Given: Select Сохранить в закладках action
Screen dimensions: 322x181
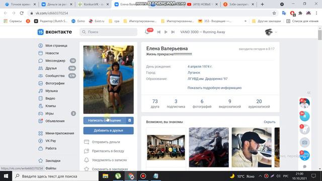Looking at the screenshot, I should tap(110, 169).
